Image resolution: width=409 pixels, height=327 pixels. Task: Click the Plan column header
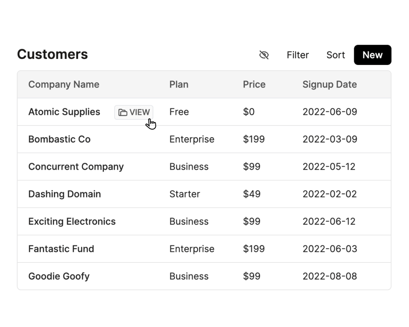[x=179, y=85]
